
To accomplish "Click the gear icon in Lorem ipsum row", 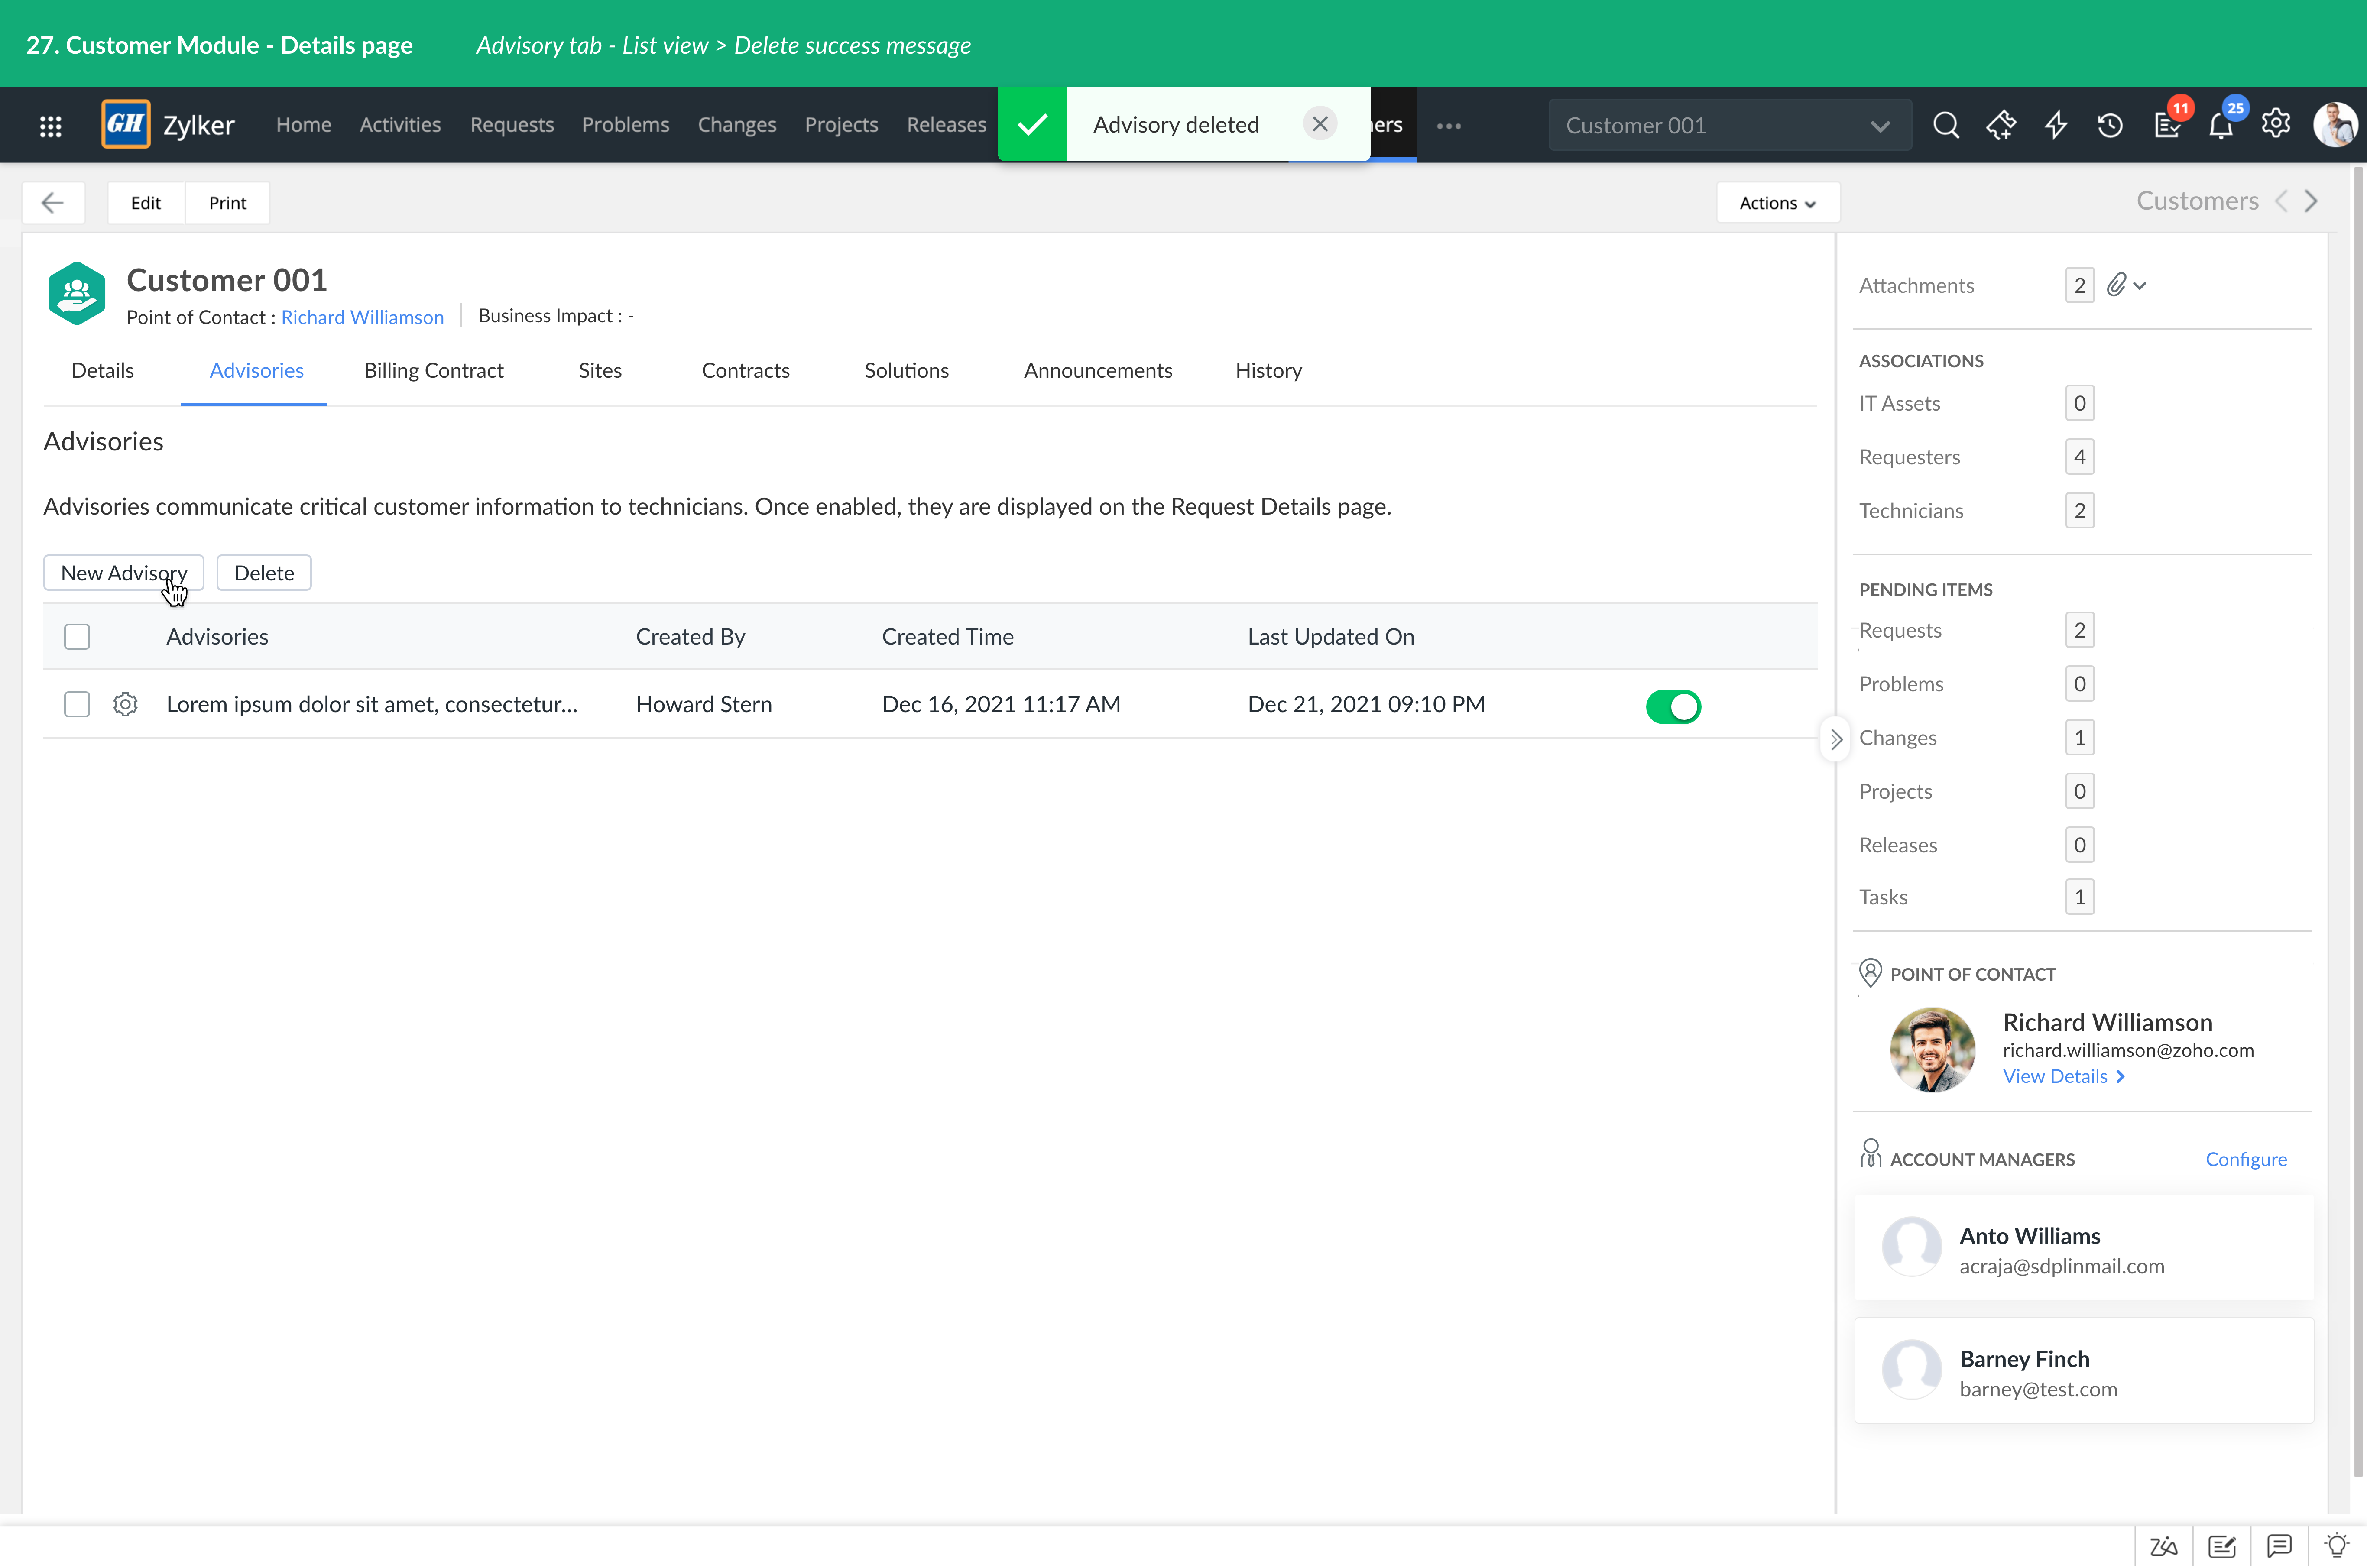I will [125, 704].
